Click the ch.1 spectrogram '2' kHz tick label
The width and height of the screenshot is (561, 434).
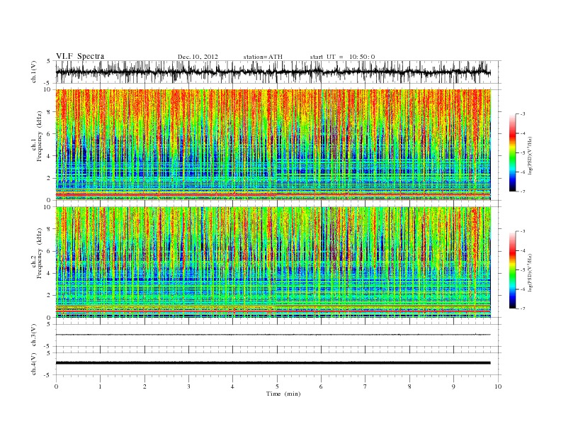[50, 178]
